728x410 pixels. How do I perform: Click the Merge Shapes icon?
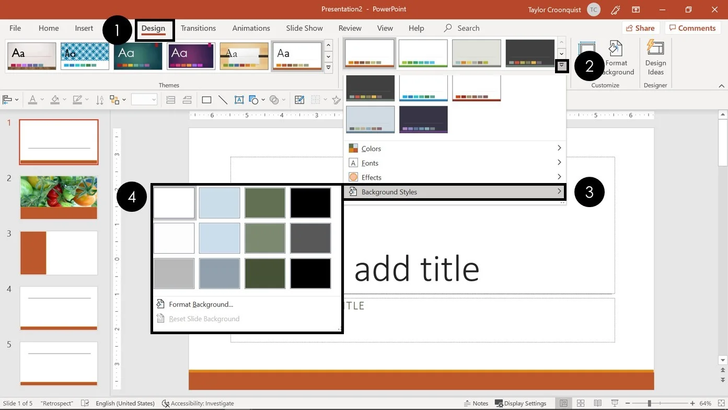(x=274, y=99)
